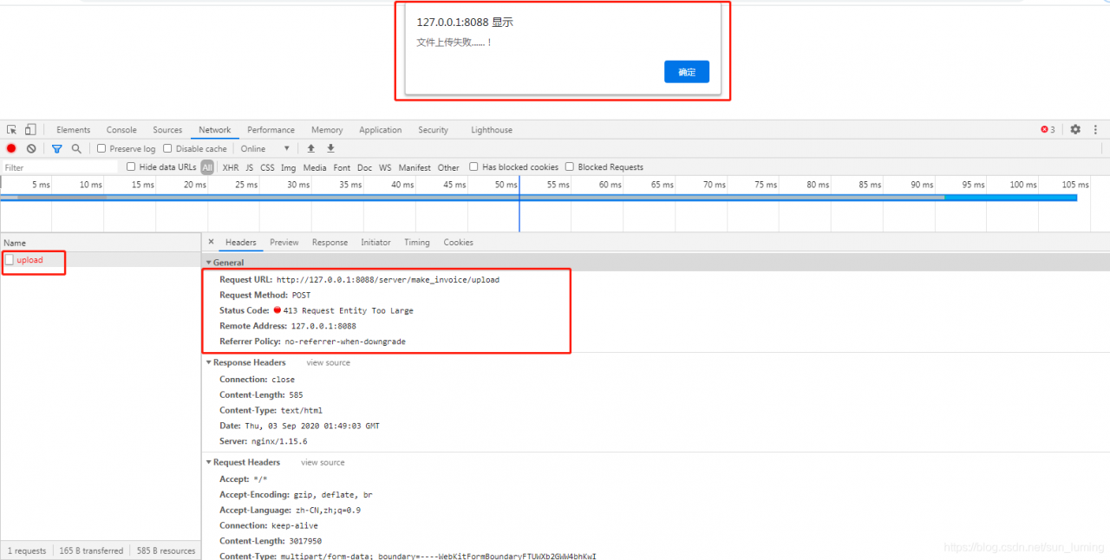This screenshot has width=1110, height=560.
Task: Click the Request URL value
Action: point(388,280)
